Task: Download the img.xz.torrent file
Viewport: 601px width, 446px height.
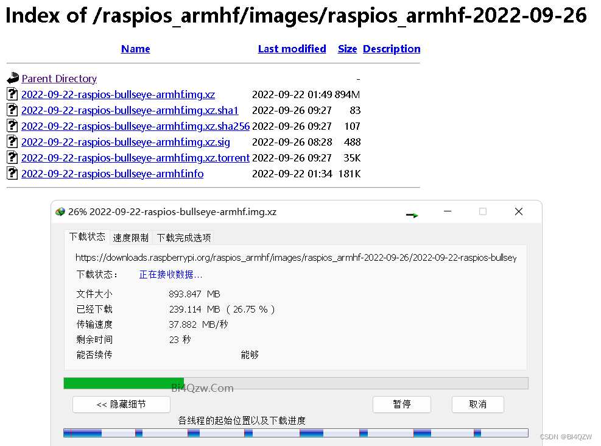Action: [135, 158]
